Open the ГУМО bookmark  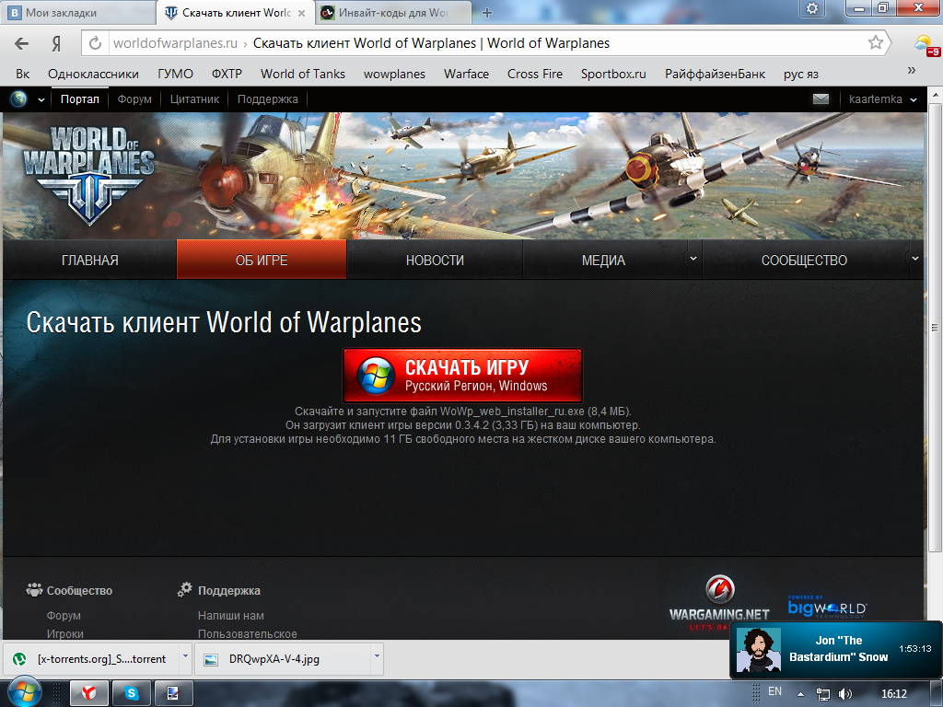coord(175,74)
